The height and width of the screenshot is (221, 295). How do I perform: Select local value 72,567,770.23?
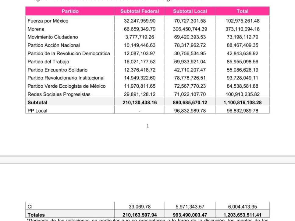(190, 86)
